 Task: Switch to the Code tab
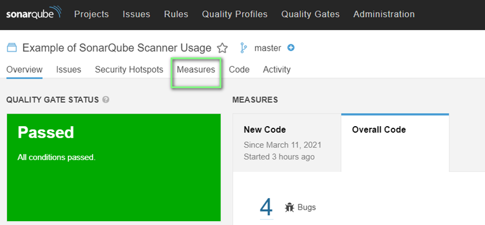pos(239,70)
